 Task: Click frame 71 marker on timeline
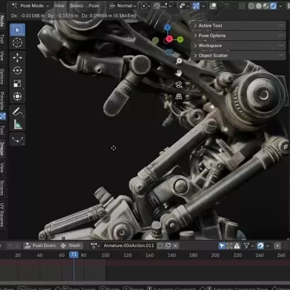click(74, 255)
